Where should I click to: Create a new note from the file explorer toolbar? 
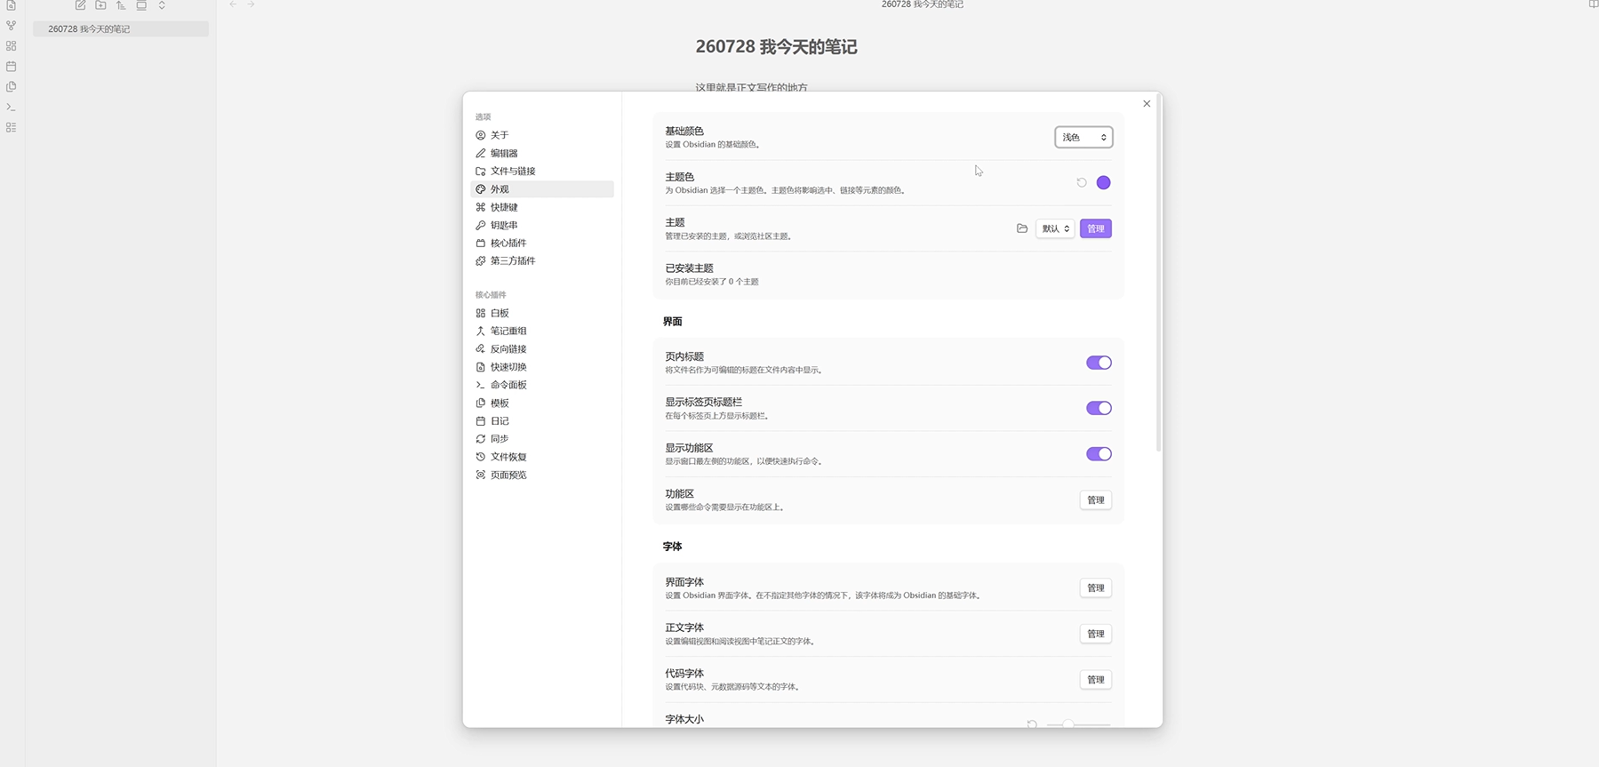point(81,5)
